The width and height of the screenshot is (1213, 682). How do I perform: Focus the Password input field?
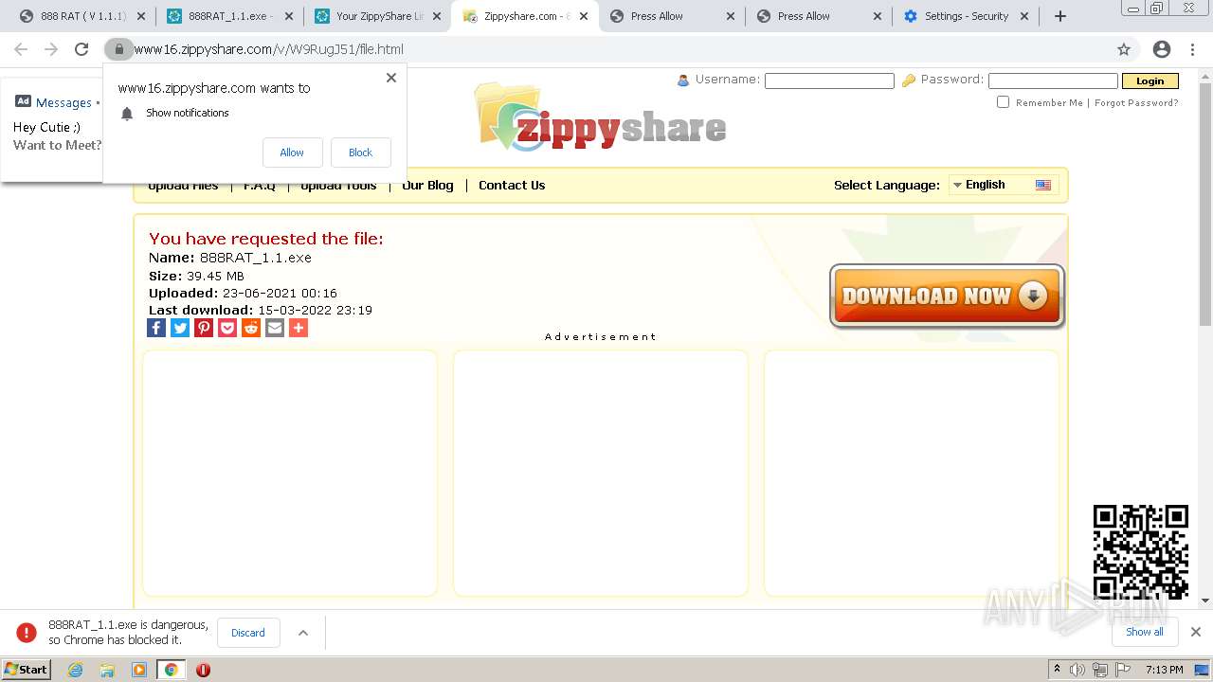(1053, 81)
